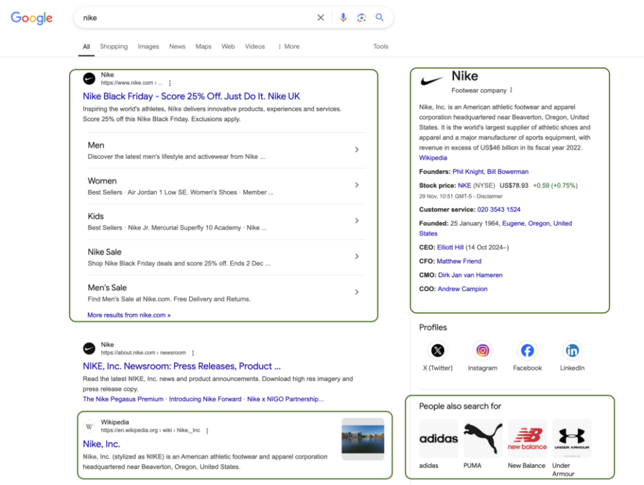This screenshot has height=485, width=644.
Task: Expand the Nike Sale sitelink chevron
Action: click(357, 256)
